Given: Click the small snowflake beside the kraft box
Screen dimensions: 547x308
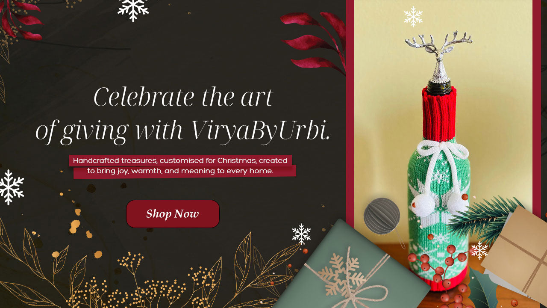Looking at the screenshot, I should [479, 250].
